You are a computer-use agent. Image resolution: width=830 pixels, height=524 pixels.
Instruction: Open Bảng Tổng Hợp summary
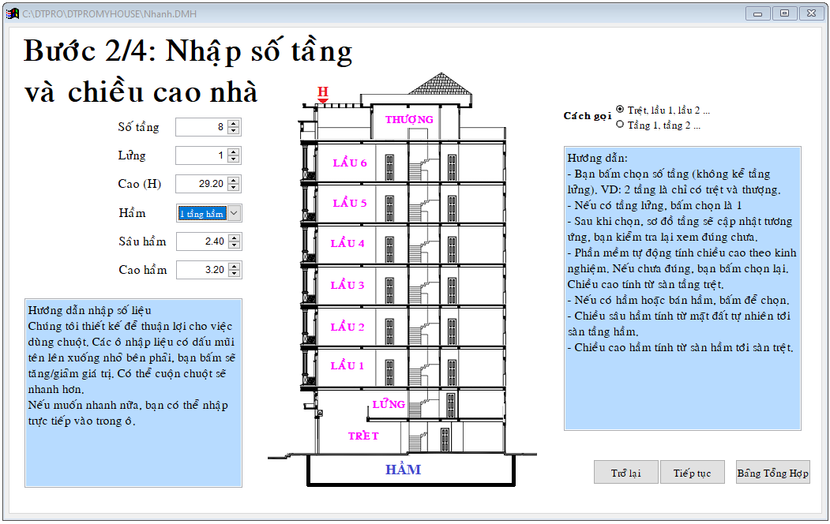click(772, 473)
